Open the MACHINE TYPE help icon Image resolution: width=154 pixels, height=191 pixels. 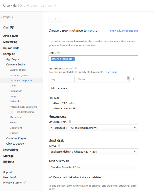(70, 122)
